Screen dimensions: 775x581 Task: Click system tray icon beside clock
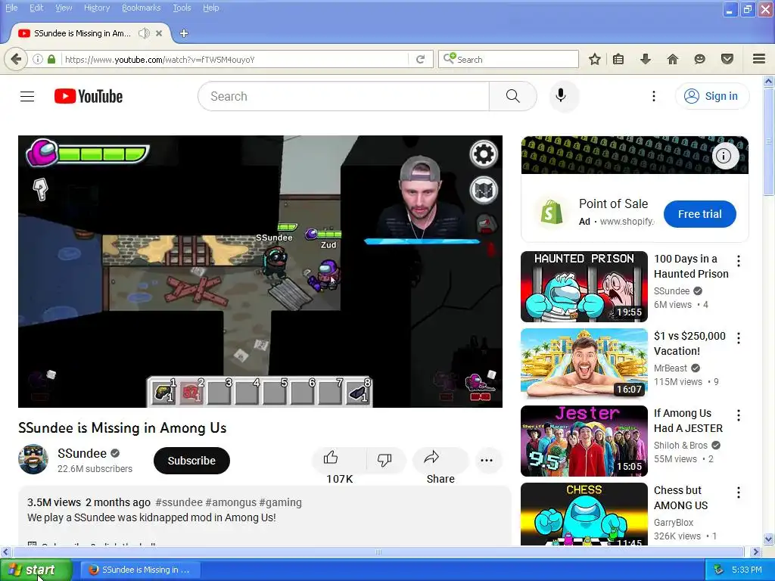719,570
